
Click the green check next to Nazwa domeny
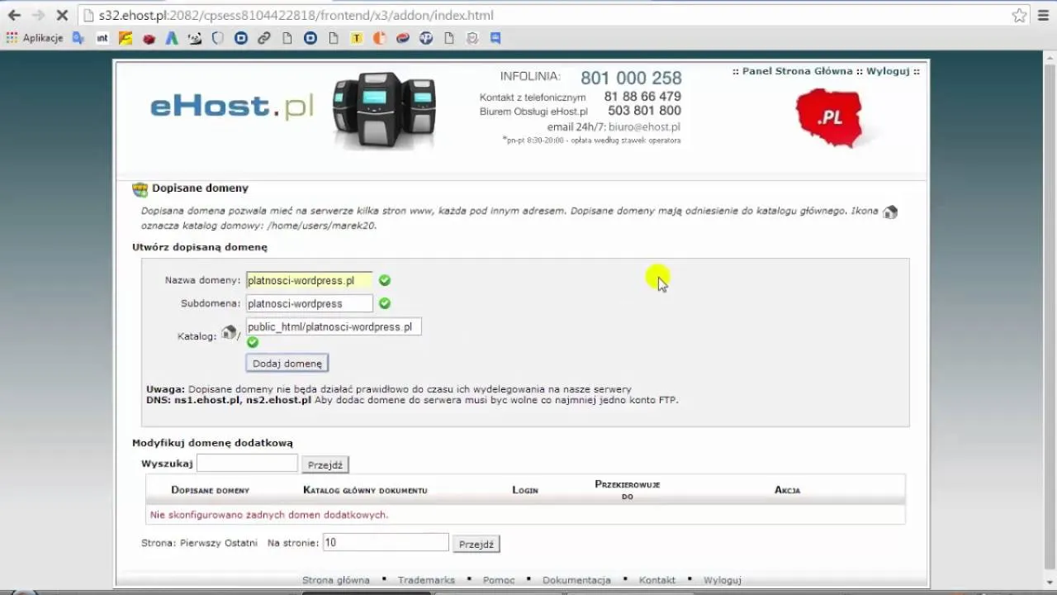pos(385,281)
